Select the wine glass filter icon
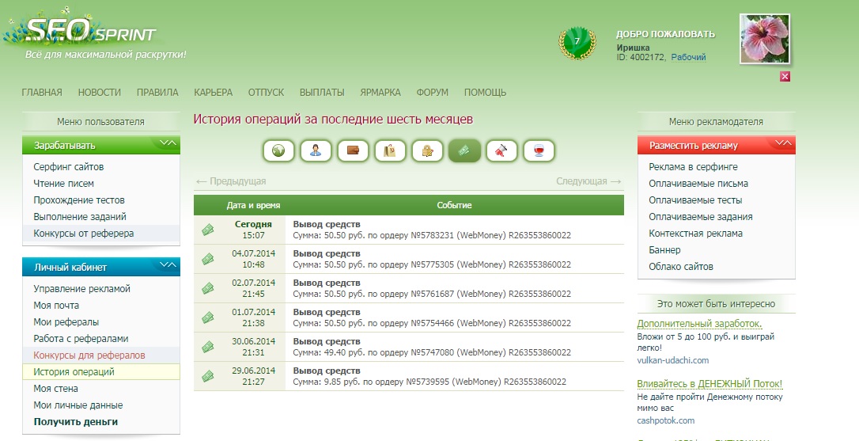This screenshot has width=859, height=441. [x=539, y=151]
